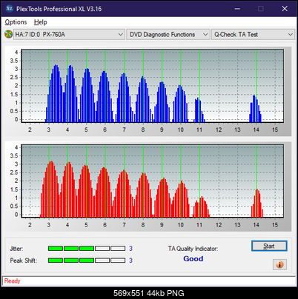Expand the DVD Diagnostic Functions dropdown
Viewport: 298px width, 299px height.
(168, 35)
